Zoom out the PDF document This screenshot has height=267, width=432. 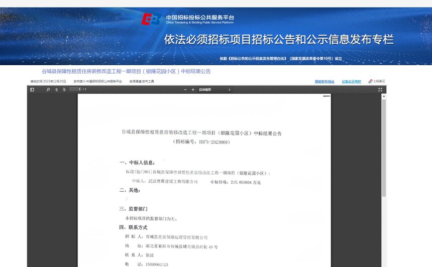pos(185,89)
